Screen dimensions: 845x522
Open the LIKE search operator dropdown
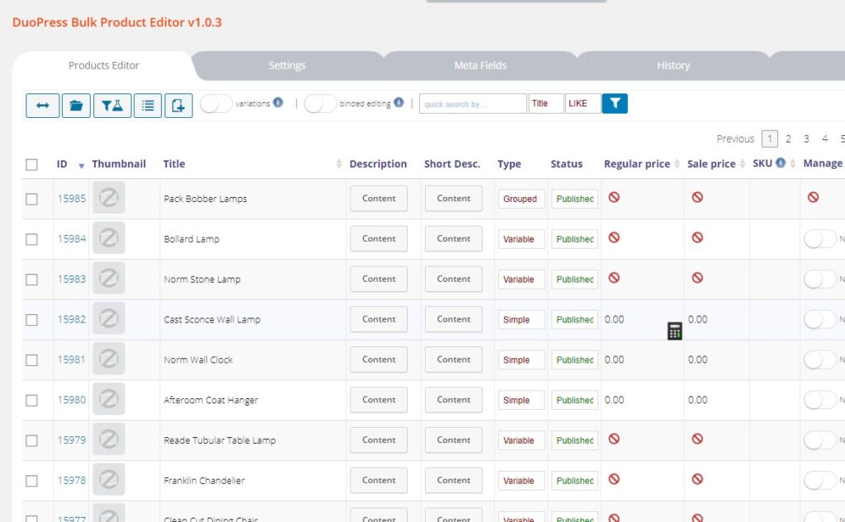(x=583, y=103)
